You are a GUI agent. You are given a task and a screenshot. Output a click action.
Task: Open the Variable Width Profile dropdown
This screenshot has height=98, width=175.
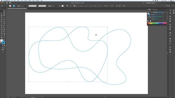tap(37, 6)
